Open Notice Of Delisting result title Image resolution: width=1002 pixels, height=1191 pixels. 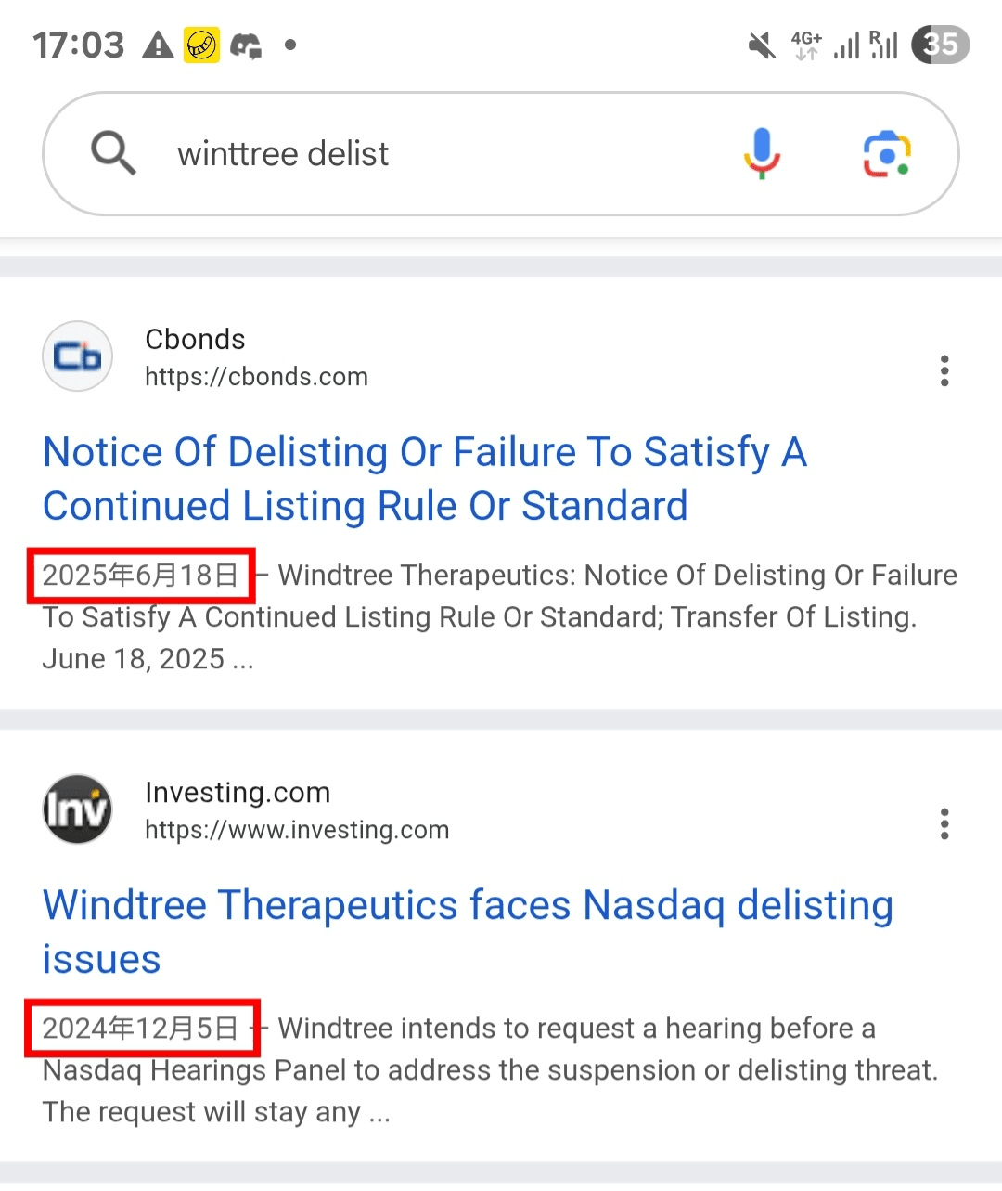tap(424, 479)
